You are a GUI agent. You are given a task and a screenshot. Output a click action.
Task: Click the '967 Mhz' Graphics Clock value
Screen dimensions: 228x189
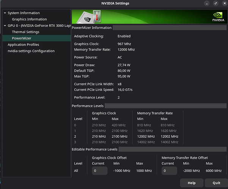point(124,44)
